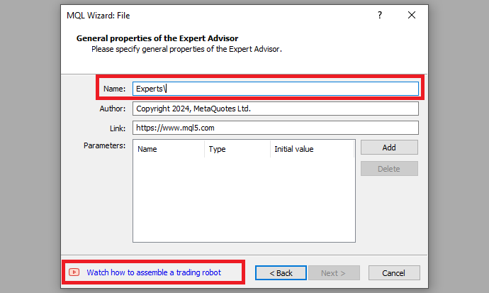The width and height of the screenshot is (489, 293).
Task: Click the red YouTube play icon
Action: tap(74, 272)
